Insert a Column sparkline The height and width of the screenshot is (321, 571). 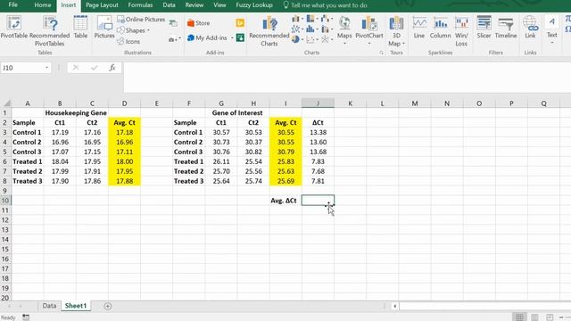pyautogui.click(x=440, y=28)
